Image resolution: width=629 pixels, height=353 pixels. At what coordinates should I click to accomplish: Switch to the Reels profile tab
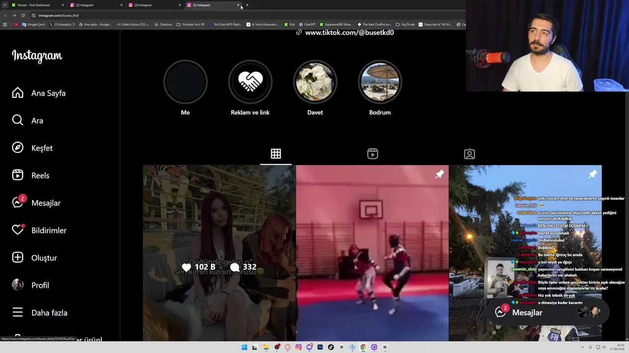pos(372,154)
